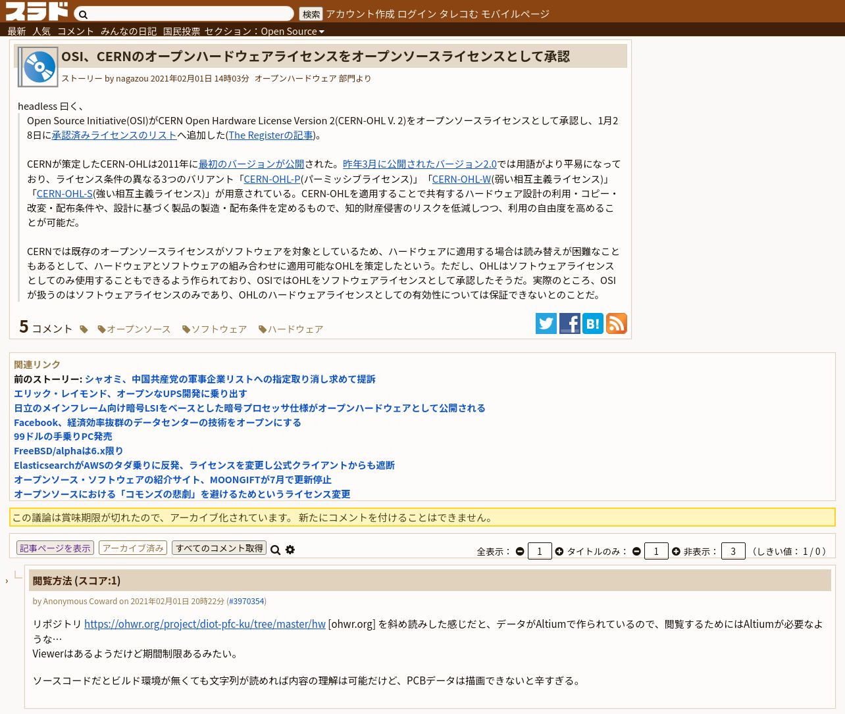The width and height of the screenshot is (845, 714).
Task: Open the 人気 menu item
Action: coord(41,31)
